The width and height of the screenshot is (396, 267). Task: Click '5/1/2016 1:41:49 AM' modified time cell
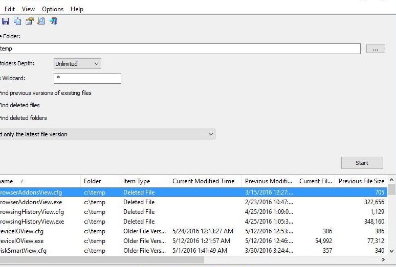(x=200, y=251)
